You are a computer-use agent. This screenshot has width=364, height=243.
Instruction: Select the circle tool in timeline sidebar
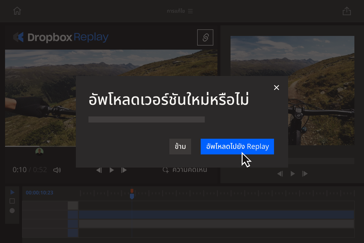tap(12, 211)
